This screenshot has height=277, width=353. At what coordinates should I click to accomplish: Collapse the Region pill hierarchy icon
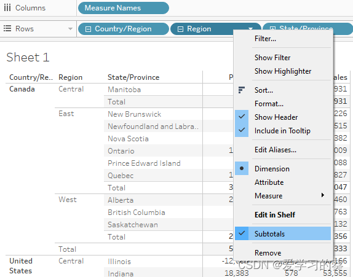pyautogui.click(x=180, y=29)
